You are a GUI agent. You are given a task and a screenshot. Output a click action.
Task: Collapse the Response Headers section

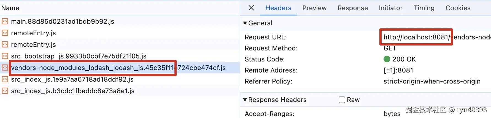point(245,100)
